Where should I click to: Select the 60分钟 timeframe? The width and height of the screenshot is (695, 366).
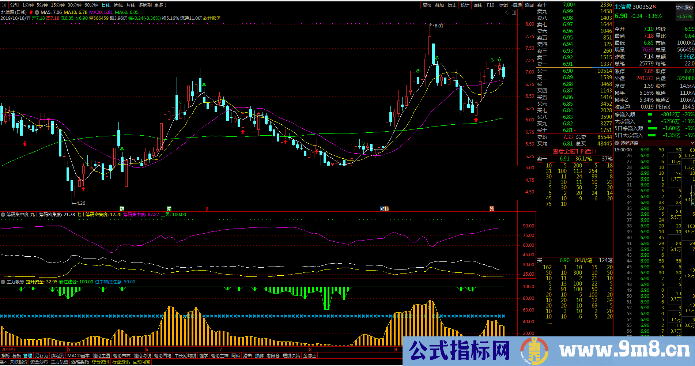91,5
